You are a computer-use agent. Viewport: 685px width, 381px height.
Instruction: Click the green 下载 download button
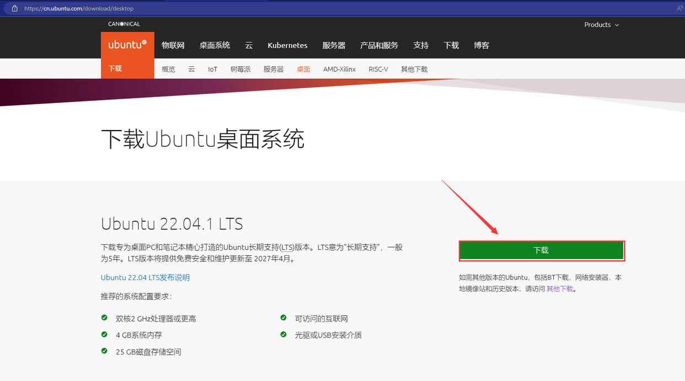pyautogui.click(x=541, y=250)
